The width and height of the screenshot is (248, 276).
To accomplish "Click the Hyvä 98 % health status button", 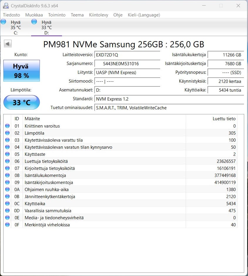I will click(x=22, y=71).
